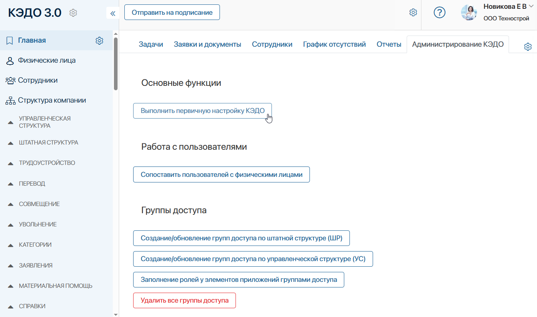Open Отчеты tab
Viewport: 537px width, 317px height.
click(389, 44)
